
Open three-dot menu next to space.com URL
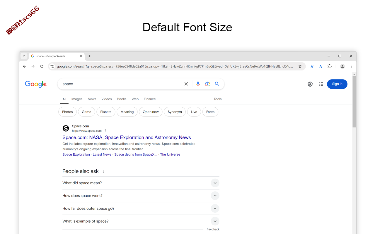(105, 131)
